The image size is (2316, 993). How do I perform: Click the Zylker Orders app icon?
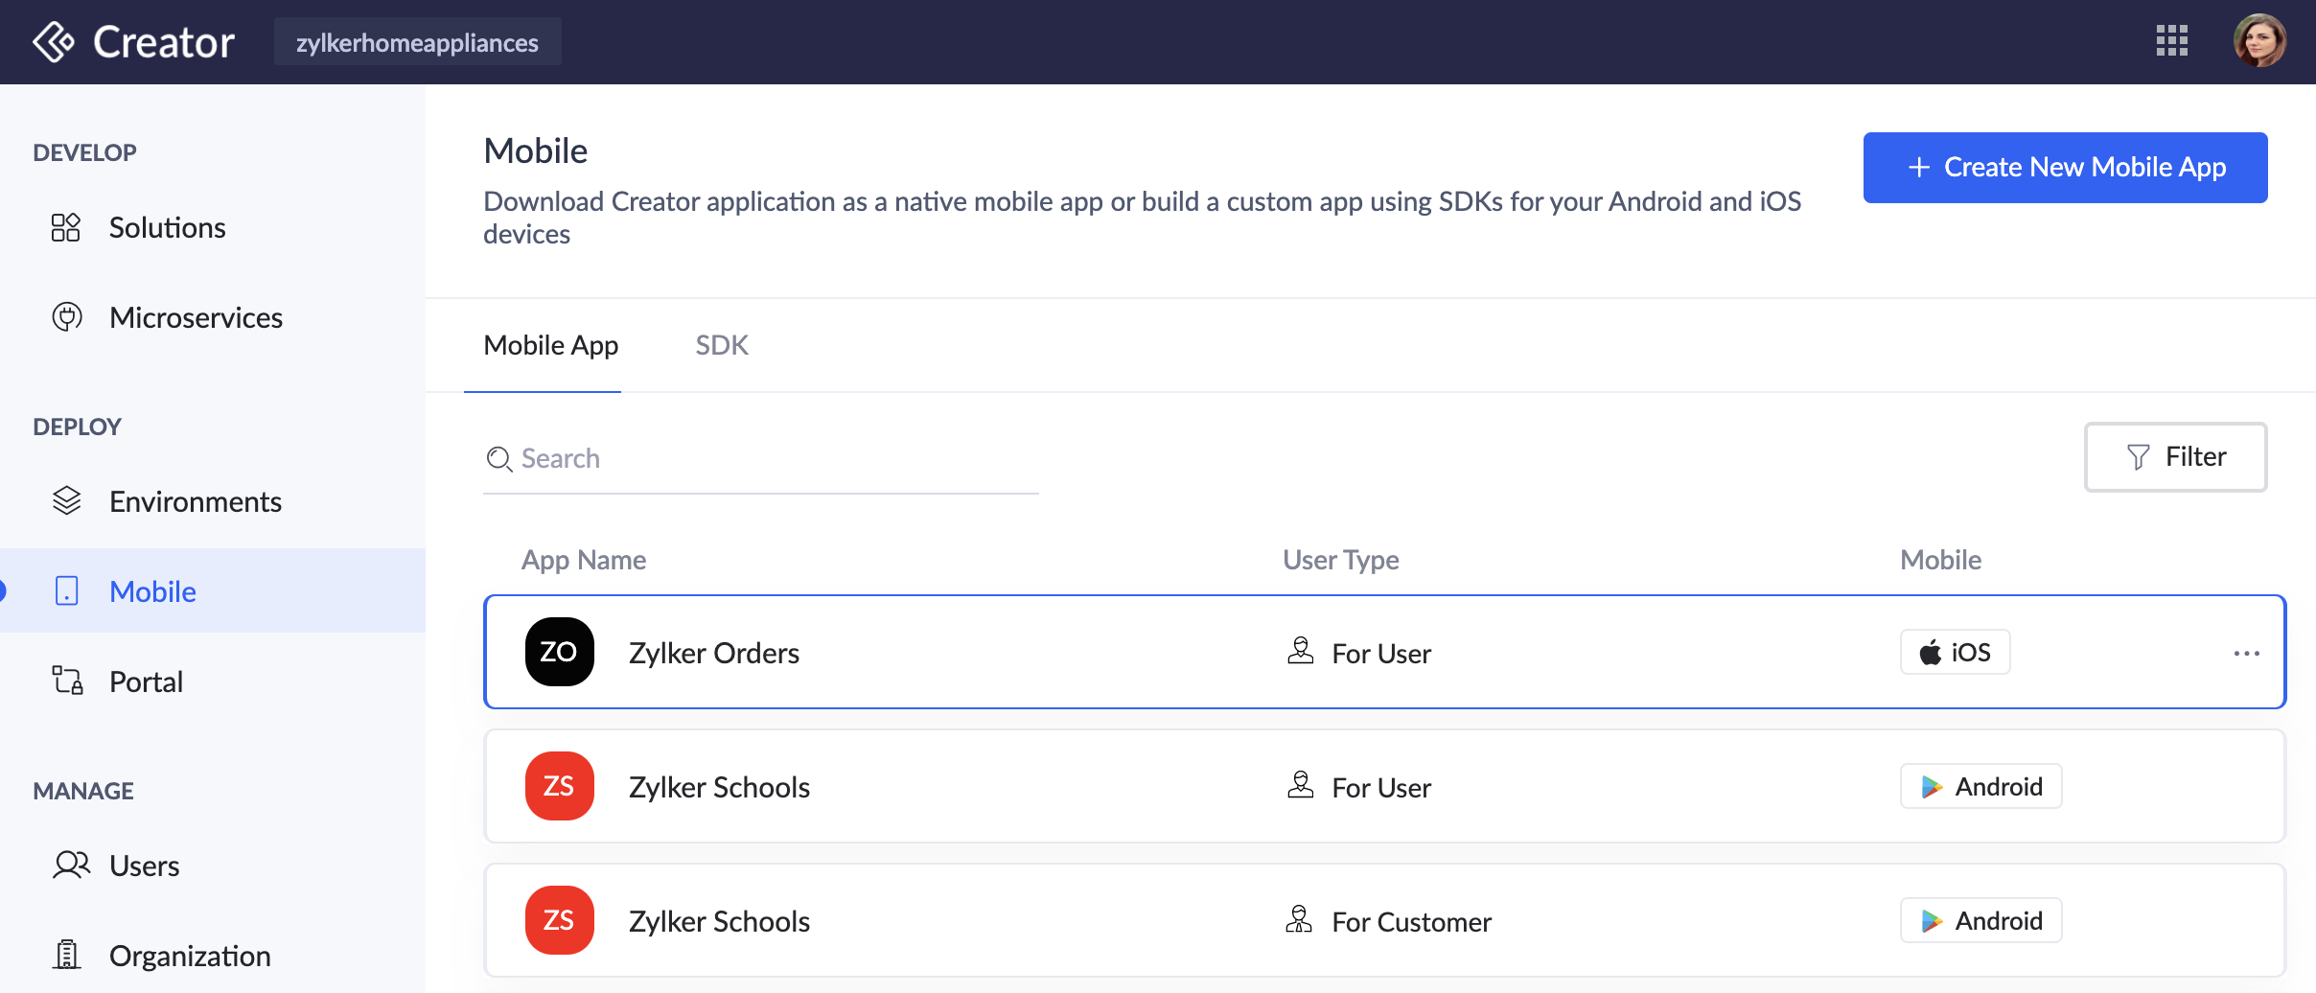tap(559, 652)
